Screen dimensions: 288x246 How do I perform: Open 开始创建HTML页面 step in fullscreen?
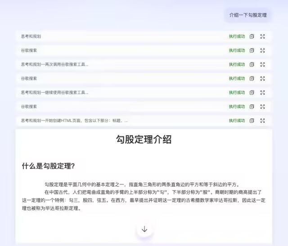[263, 121]
